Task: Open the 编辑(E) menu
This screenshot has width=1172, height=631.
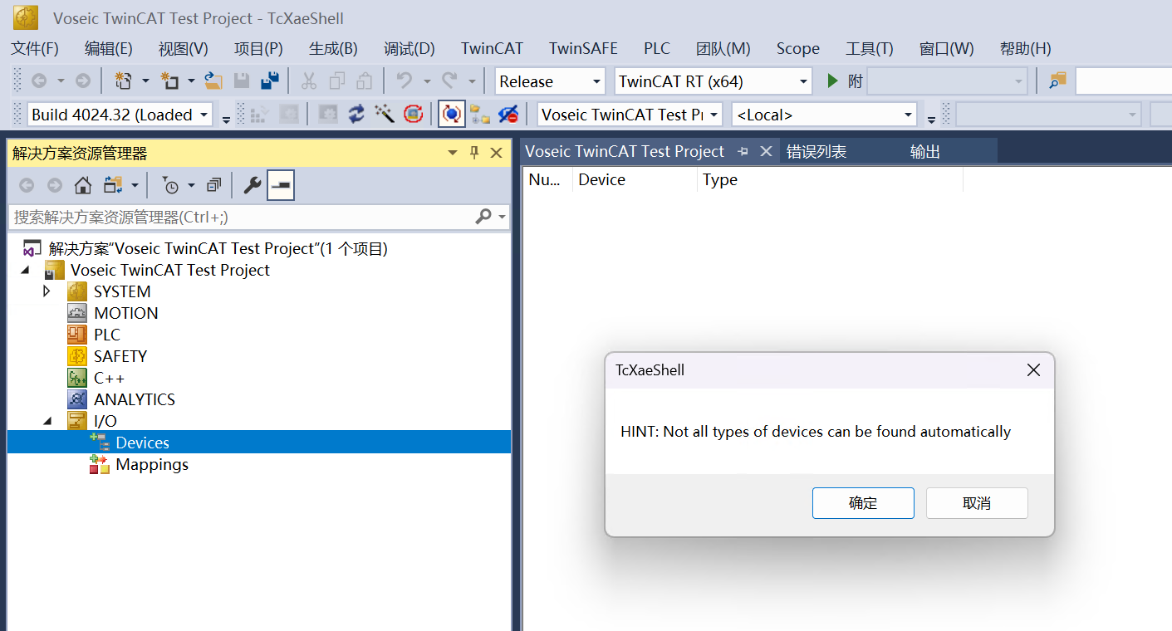Action: click(109, 48)
